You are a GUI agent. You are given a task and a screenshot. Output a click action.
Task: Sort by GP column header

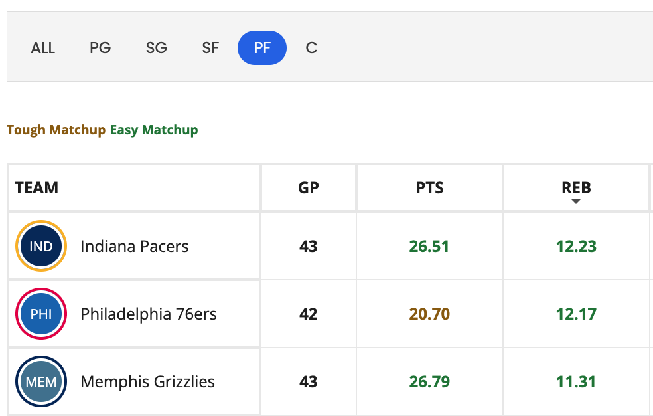(309, 187)
